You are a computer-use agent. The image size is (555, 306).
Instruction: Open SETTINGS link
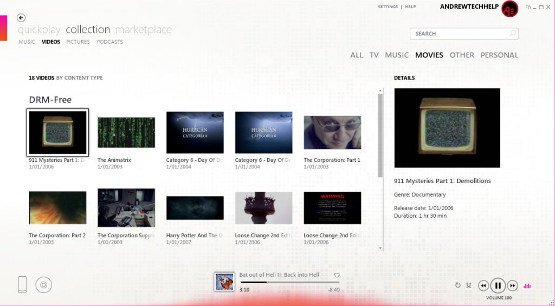click(388, 6)
